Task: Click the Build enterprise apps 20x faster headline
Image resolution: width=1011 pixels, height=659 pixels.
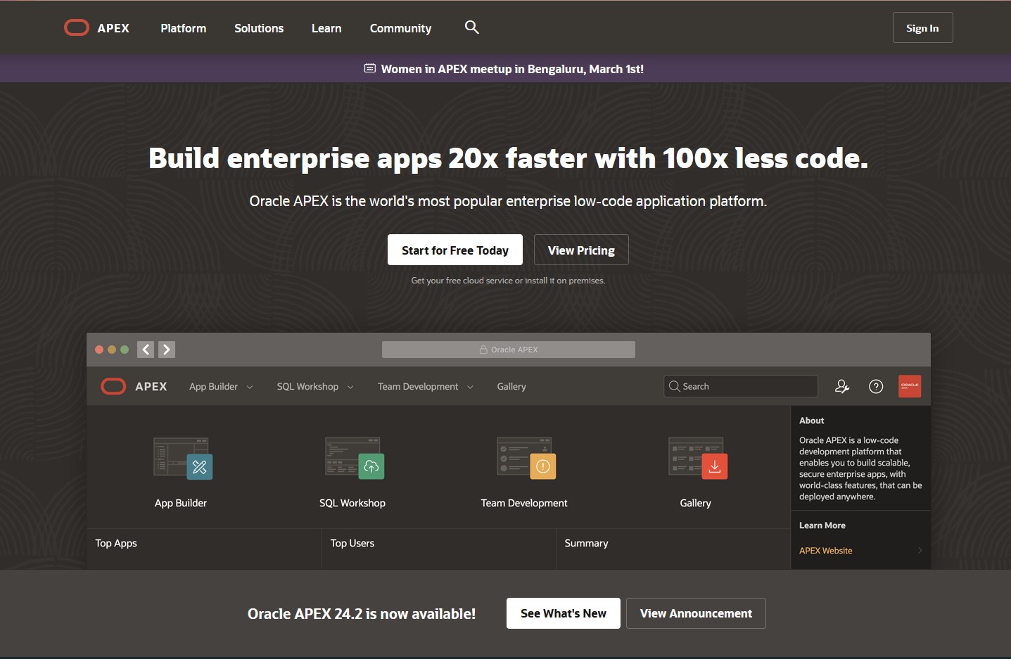Action: 508,158
